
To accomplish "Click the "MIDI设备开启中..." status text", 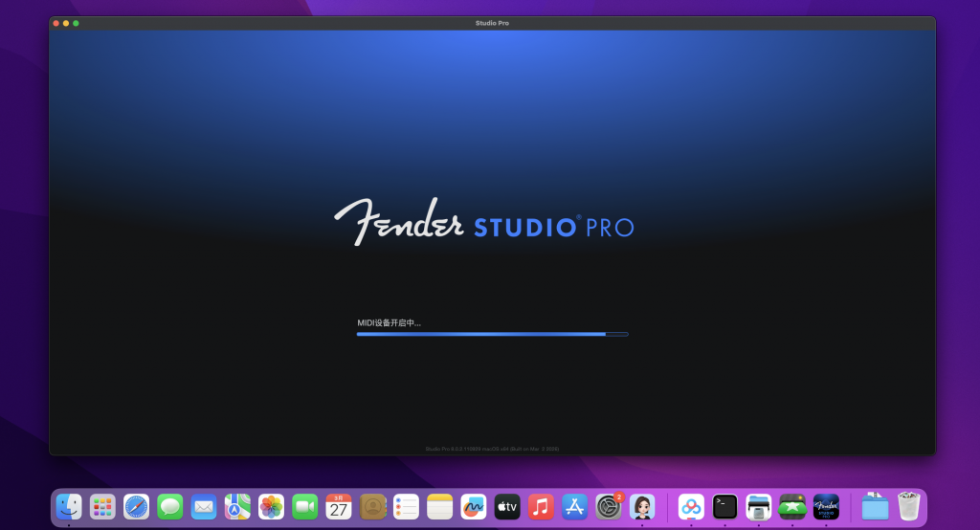I will click(389, 323).
